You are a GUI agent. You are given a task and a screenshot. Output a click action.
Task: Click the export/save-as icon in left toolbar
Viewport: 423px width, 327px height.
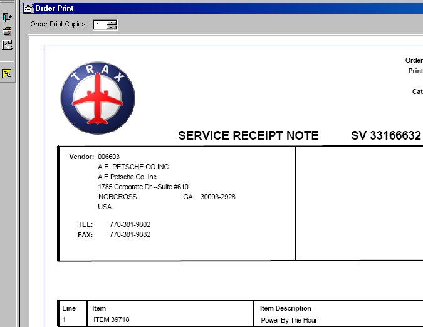pyautogui.click(x=8, y=45)
